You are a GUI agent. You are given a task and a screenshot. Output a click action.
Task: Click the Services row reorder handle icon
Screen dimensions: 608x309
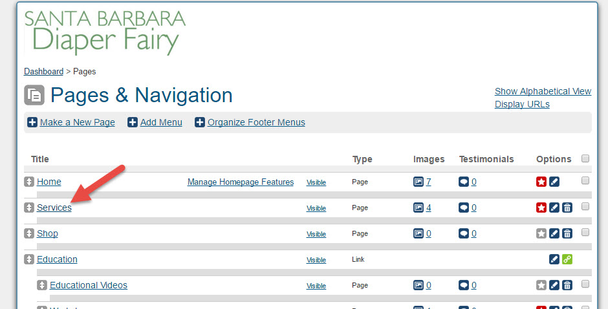(x=29, y=208)
